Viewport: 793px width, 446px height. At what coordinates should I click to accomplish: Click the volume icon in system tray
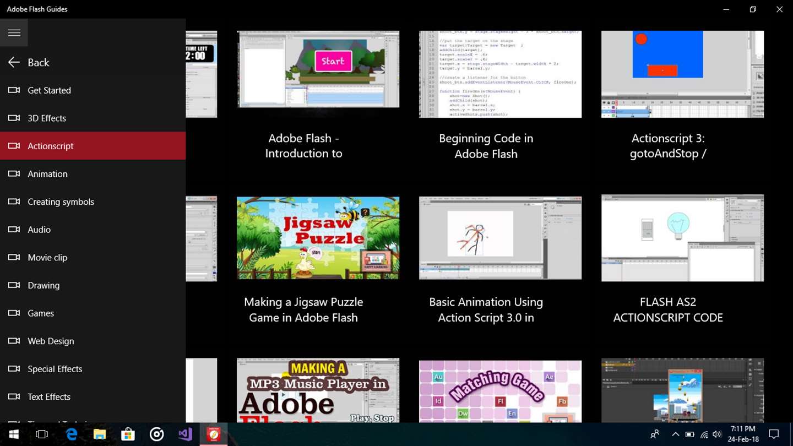[717, 434]
